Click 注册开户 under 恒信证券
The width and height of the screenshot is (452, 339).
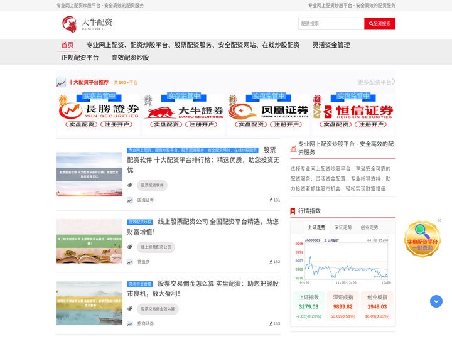[x=371, y=124]
